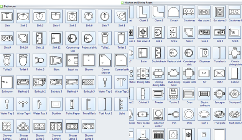
Task: Select the Sink 2 symbol in Bathroom library
Action: point(23,16)
